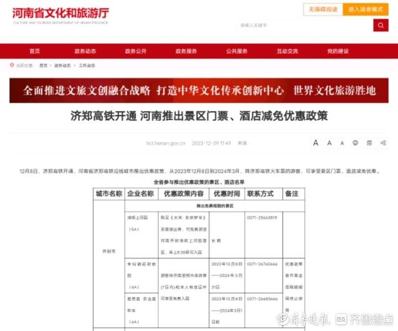Screen dimensions: 398x331
Task: Click the 城市名称 table header
Action: 109,194
